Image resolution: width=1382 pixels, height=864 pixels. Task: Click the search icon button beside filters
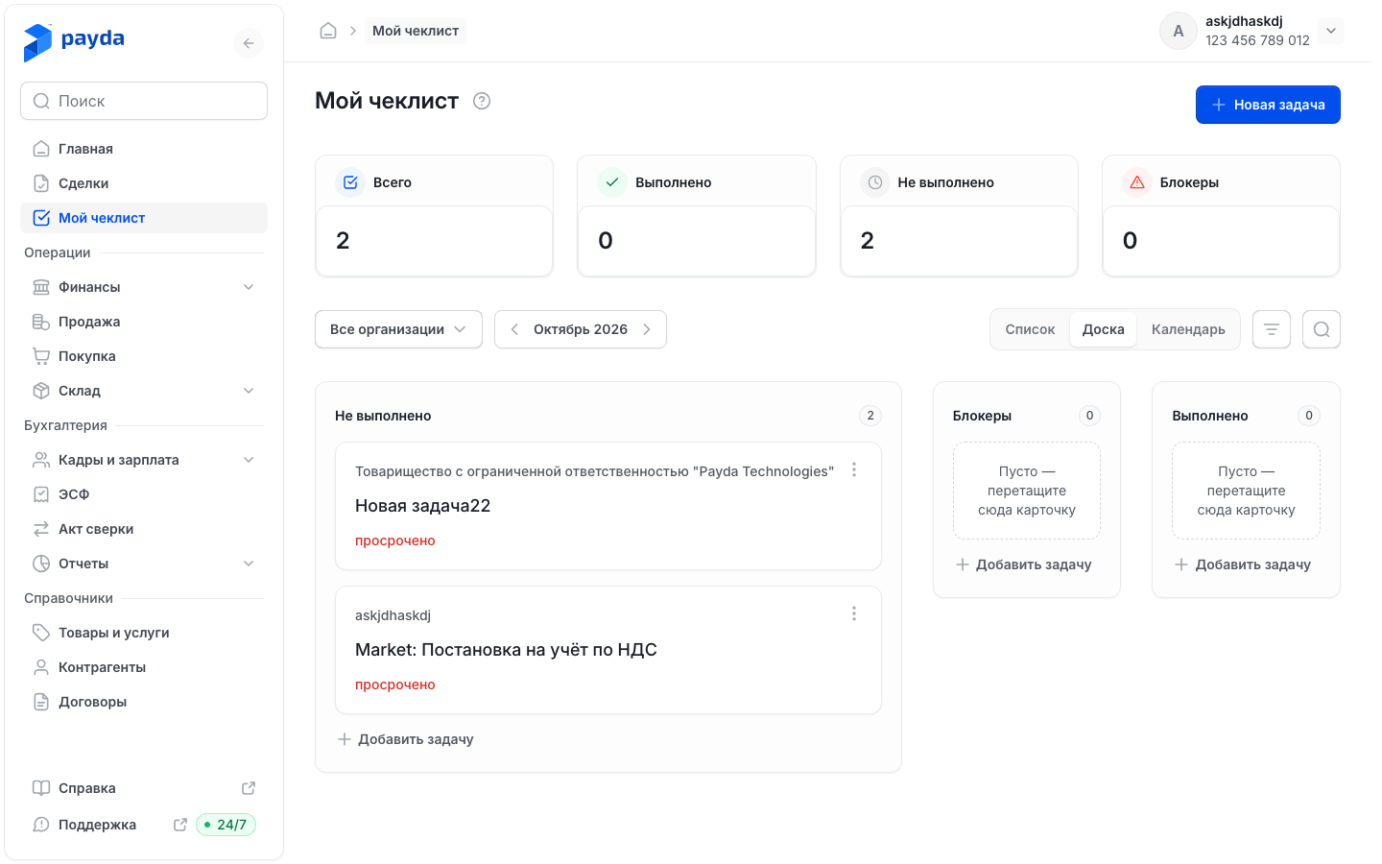(x=1322, y=329)
